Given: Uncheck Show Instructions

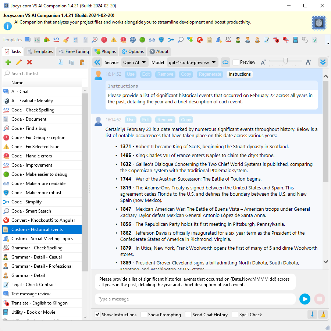Looking at the screenshot, I should point(97,314).
